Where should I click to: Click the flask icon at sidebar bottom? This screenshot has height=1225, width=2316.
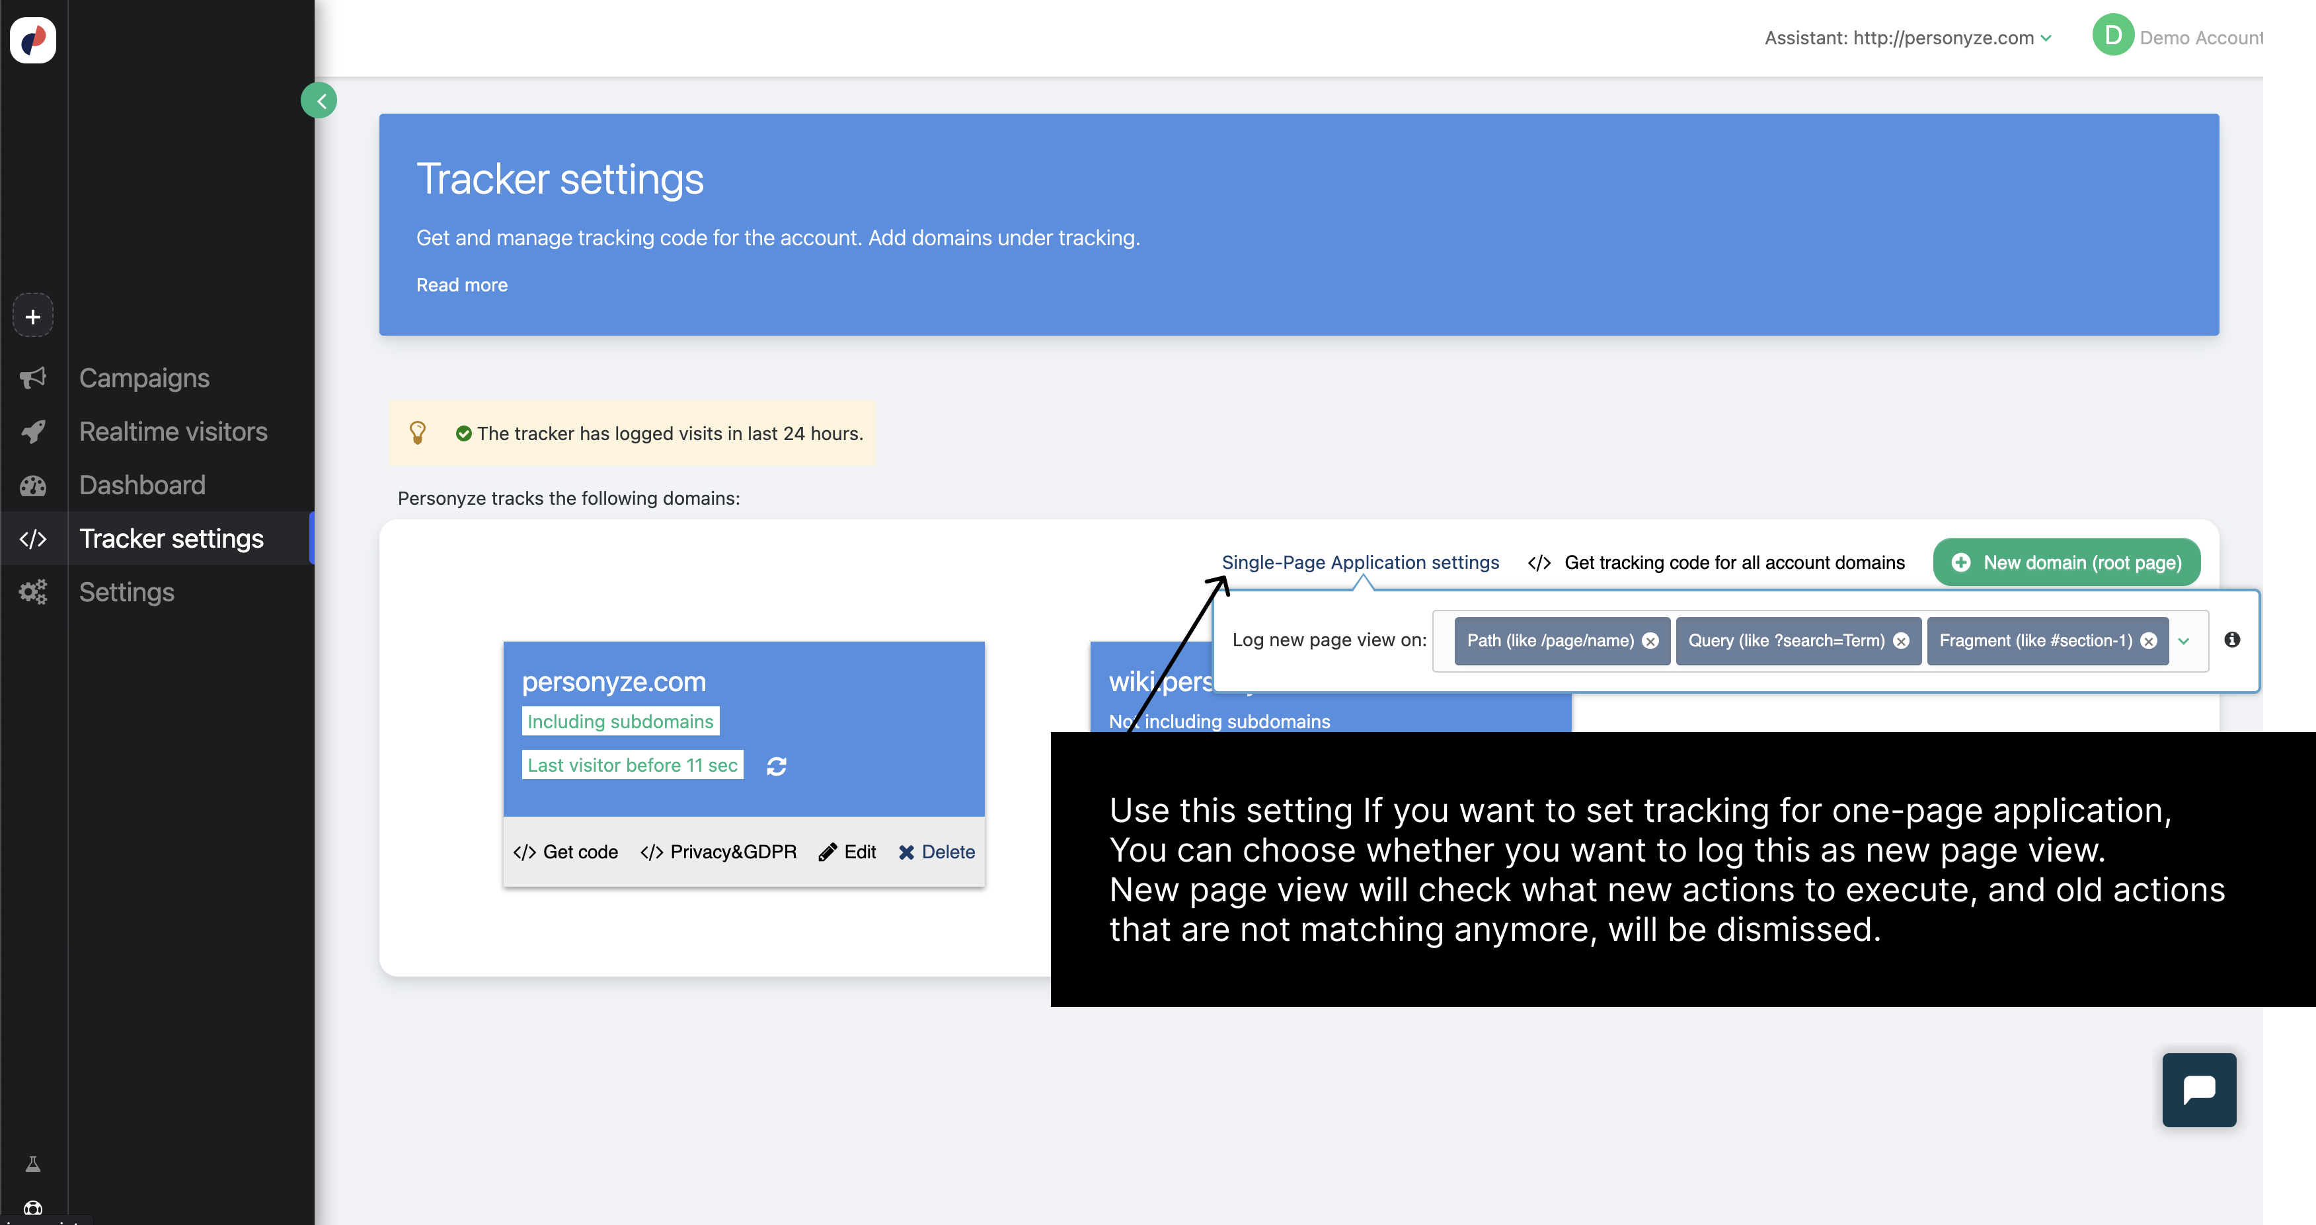(33, 1165)
